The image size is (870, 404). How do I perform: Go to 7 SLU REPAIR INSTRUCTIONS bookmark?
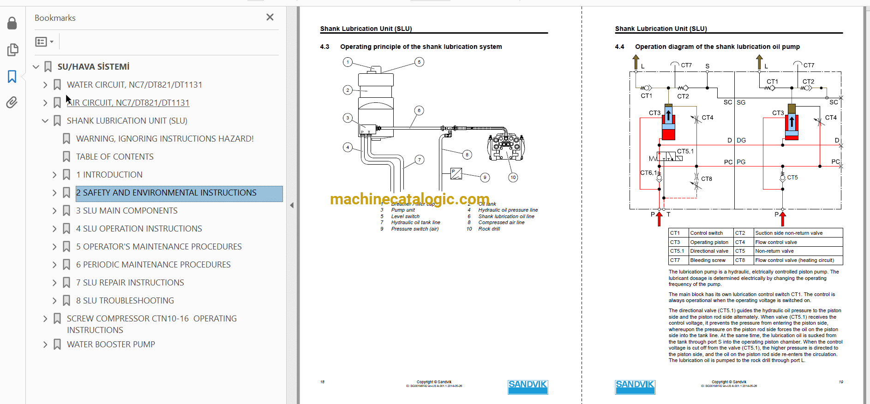tap(130, 283)
